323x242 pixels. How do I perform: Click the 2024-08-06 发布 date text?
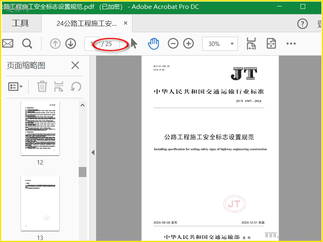point(165,223)
